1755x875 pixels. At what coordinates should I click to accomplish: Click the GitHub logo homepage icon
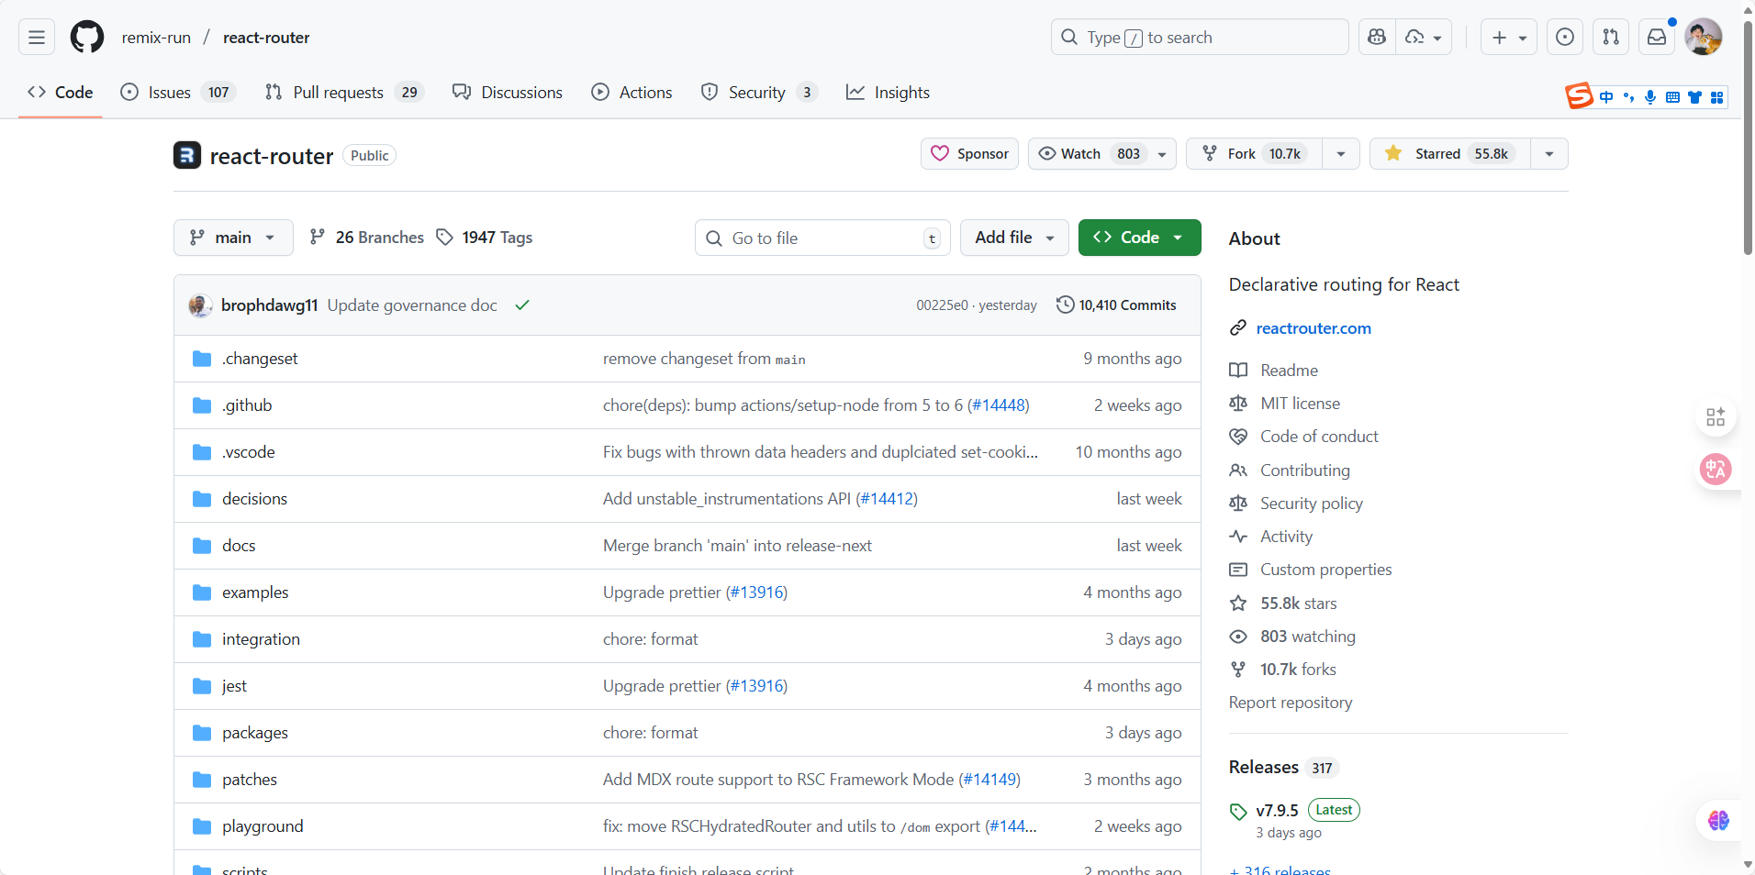(87, 38)
